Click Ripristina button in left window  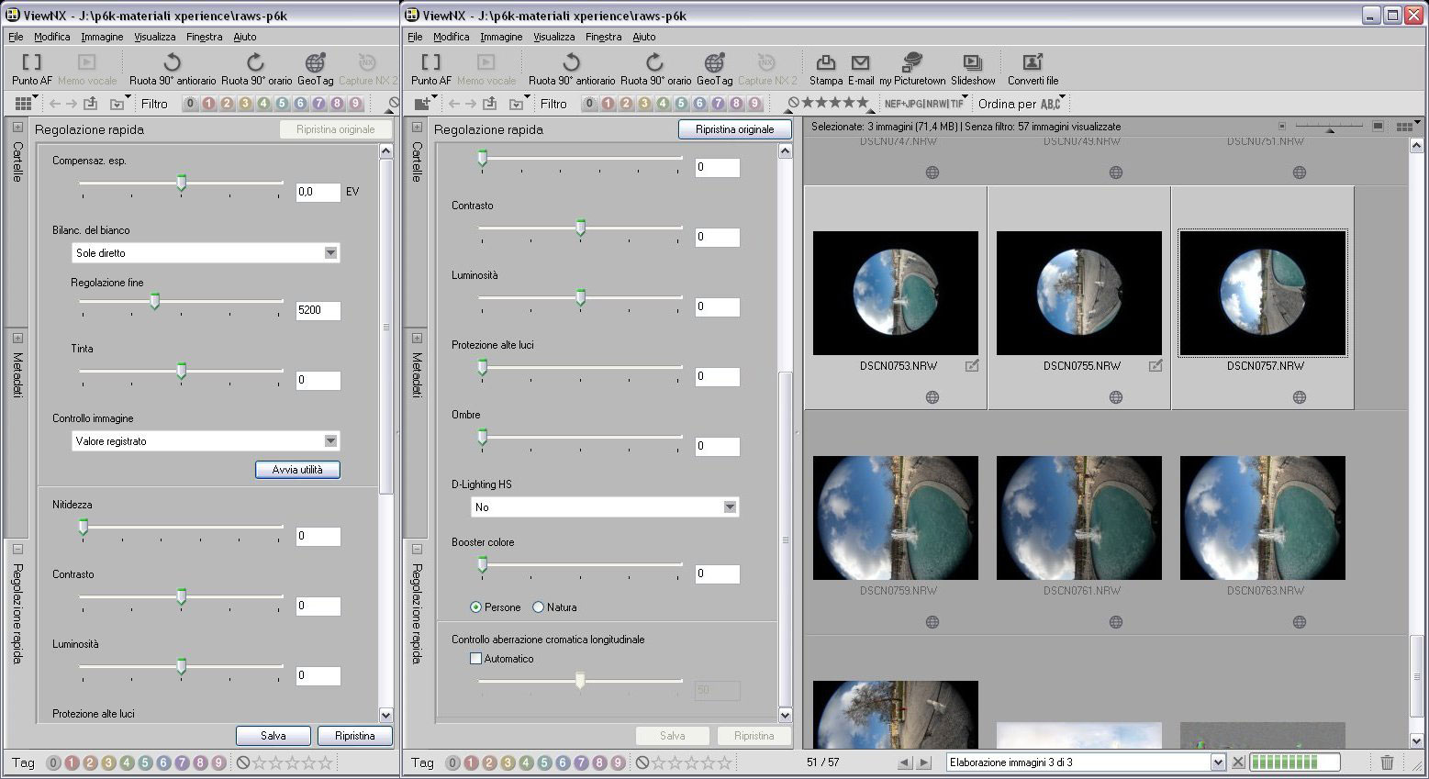coord(354,736)
